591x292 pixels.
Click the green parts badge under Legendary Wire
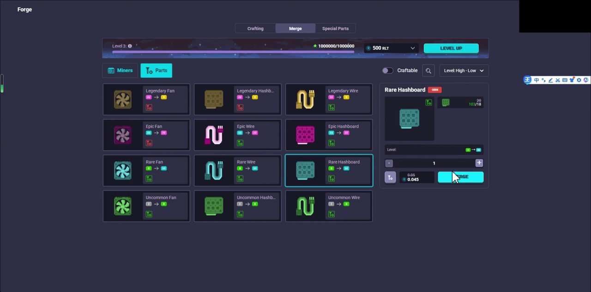332,107
